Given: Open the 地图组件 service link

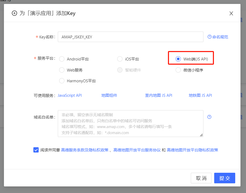Looking at the screenshot, I should click(109, 95).
